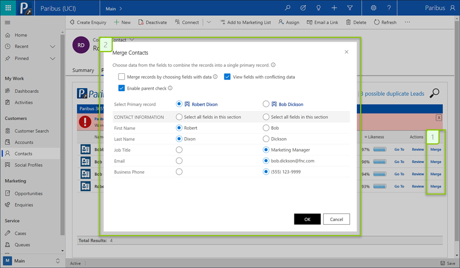Click info icon after the Merge Contacts description
The height and width of the screenshot is (268, 460).
(273, 65)
